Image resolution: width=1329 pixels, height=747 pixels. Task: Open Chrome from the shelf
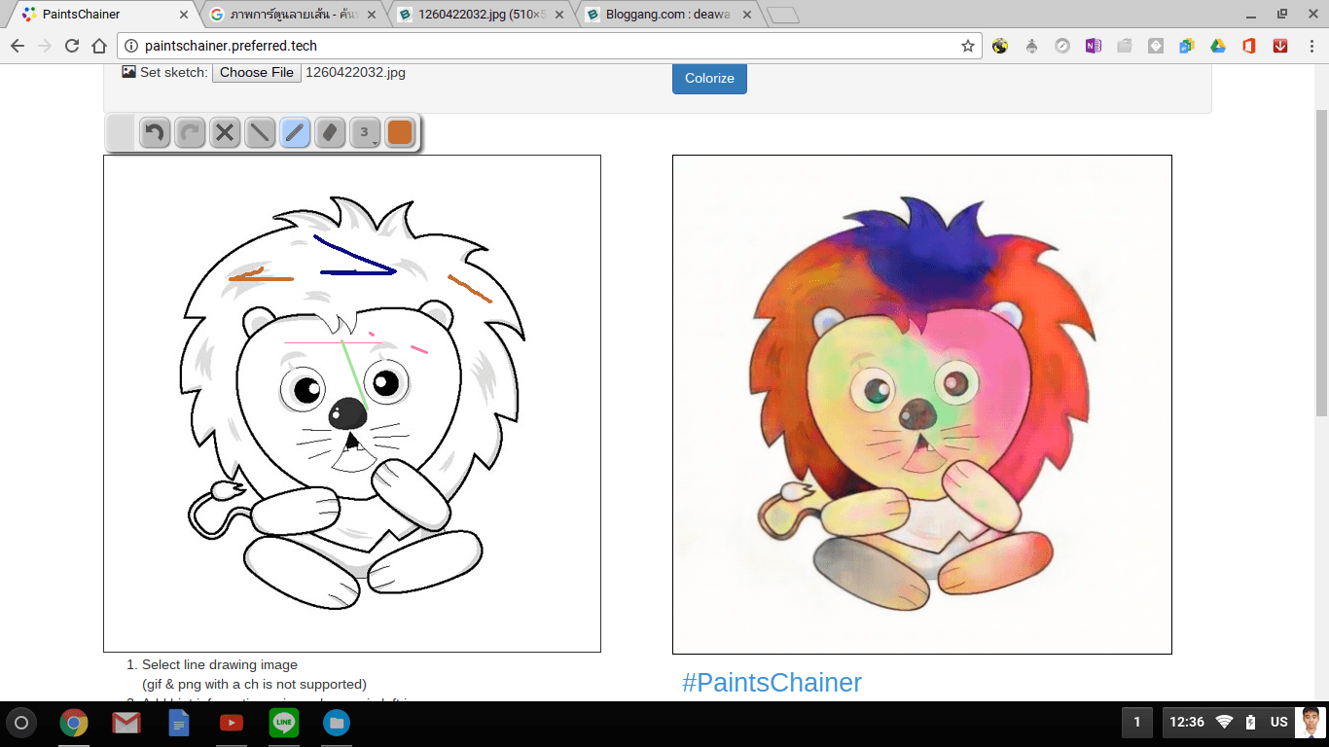(74, 723)
